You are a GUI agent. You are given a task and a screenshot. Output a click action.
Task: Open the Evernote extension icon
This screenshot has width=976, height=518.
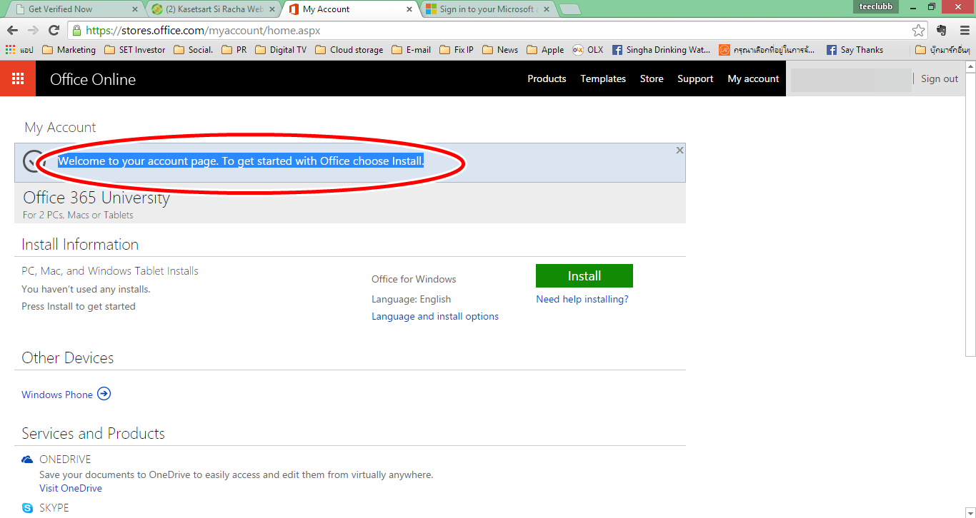click(x=941, y=31)
